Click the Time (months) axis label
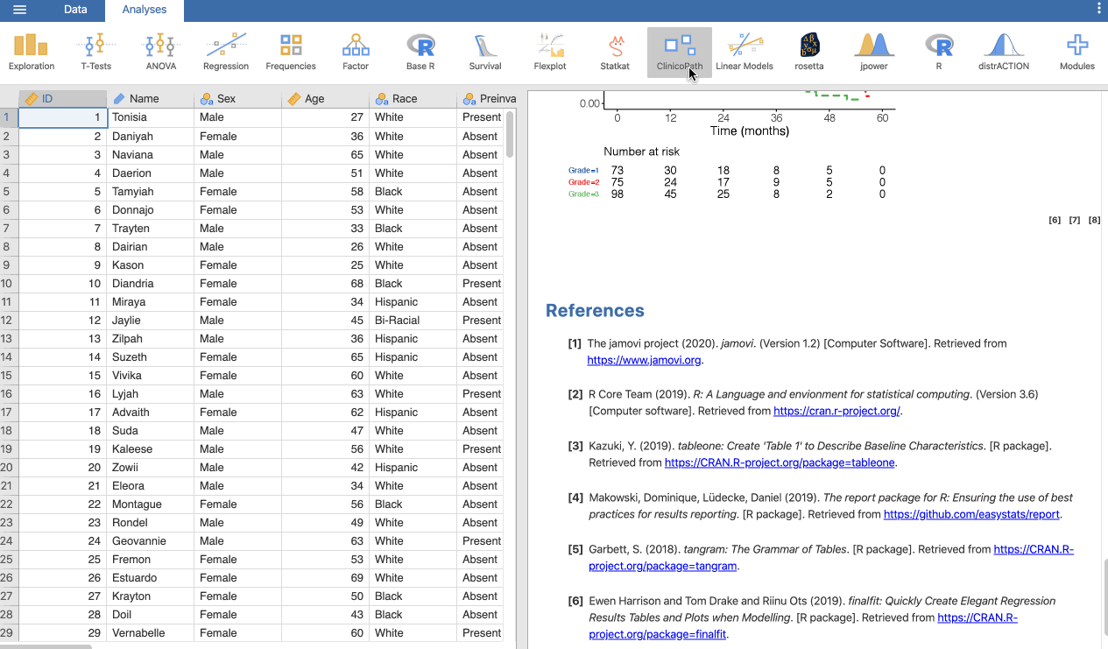The width and height of the screenshot is (1108, 649). pyautogui.click(x=749, y=131)
